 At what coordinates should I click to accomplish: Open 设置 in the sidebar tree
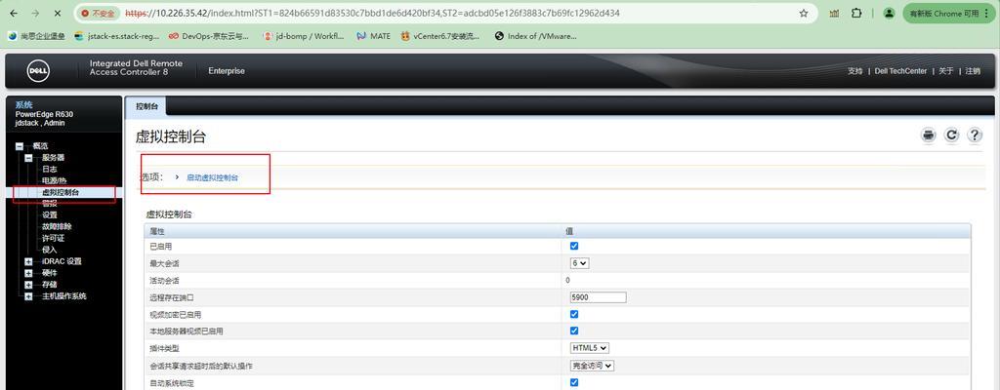50,215
